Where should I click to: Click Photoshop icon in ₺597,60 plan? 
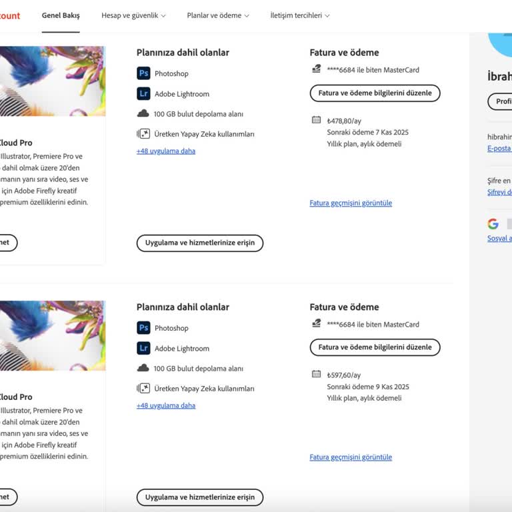coord(143,327)
